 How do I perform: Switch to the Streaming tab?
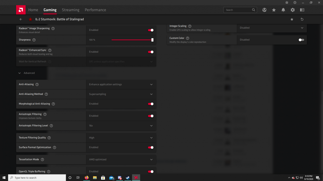(70, 10)
